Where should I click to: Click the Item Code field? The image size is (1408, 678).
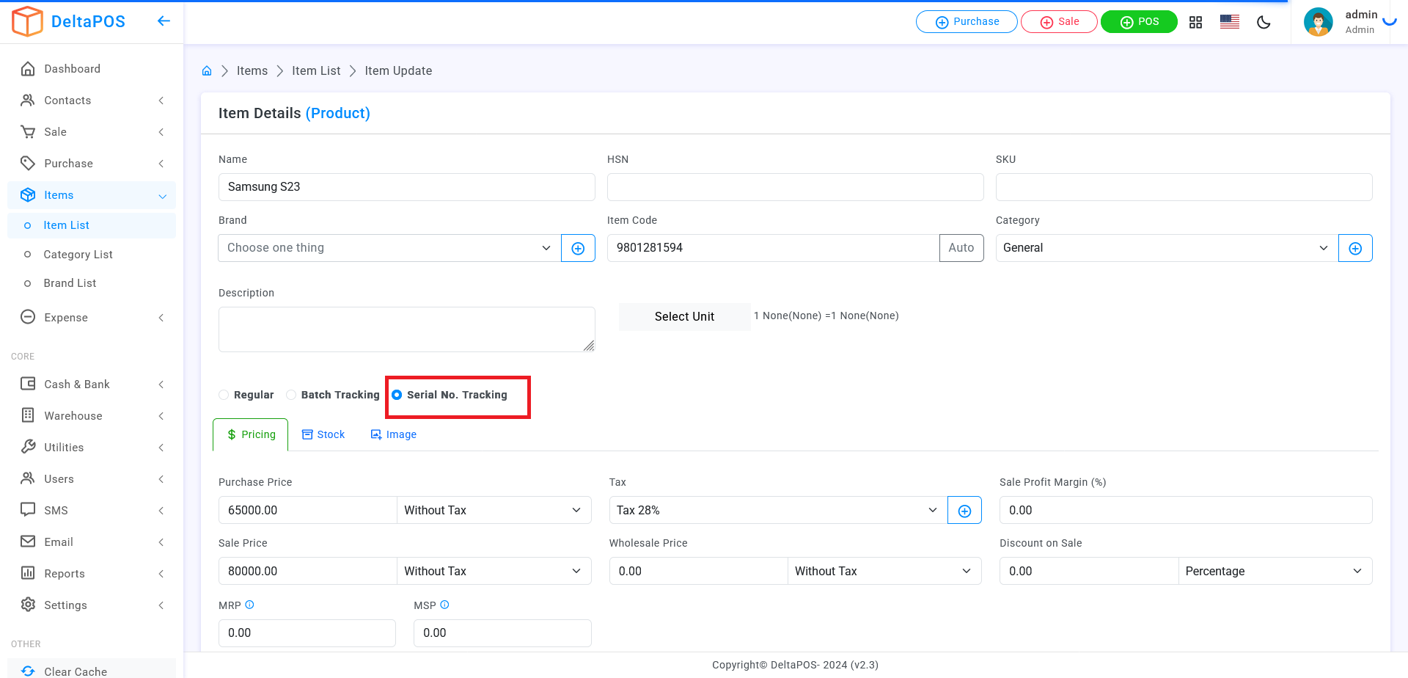pyautogui.click(x=773, y=248)
